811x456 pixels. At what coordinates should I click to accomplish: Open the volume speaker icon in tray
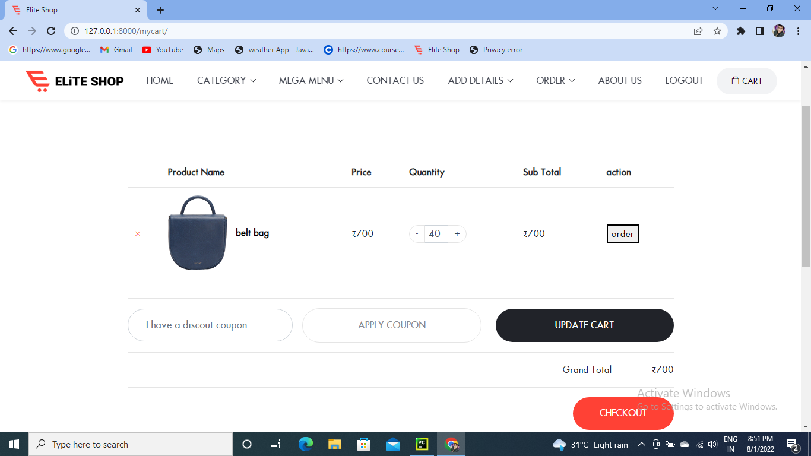[712, 445]
